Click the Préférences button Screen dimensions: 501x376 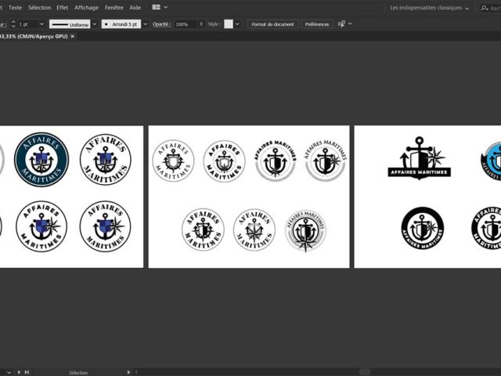[317, 24]
